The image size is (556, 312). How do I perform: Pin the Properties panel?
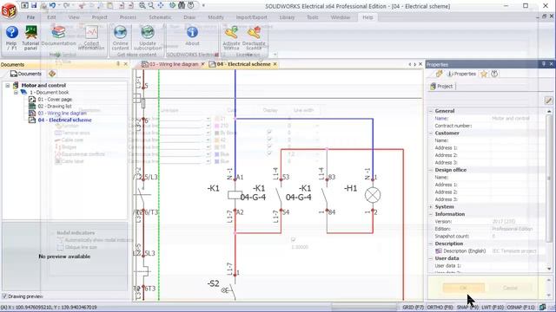[544, 64]
